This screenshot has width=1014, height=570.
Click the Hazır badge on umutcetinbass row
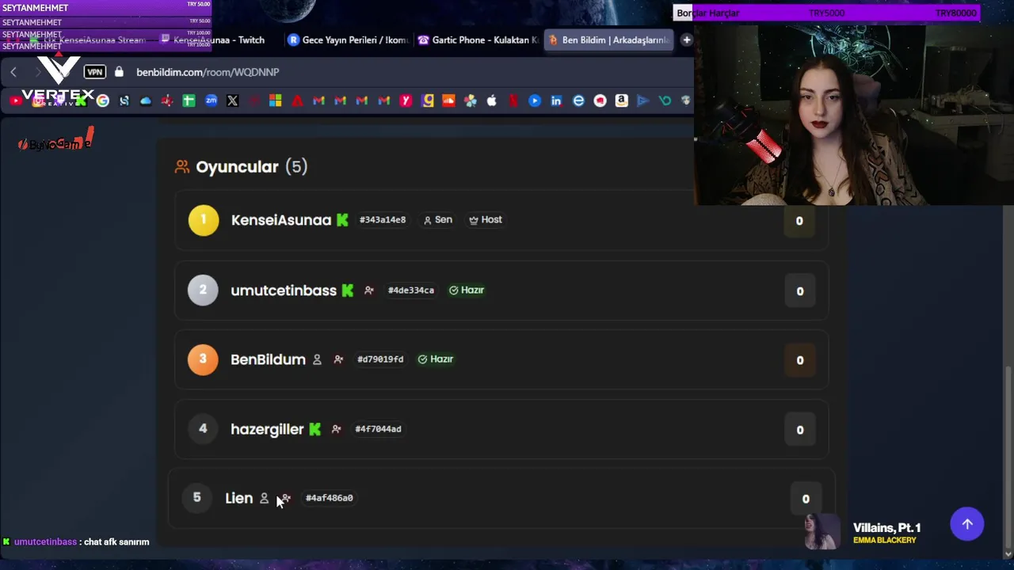(x=467, y=291)
